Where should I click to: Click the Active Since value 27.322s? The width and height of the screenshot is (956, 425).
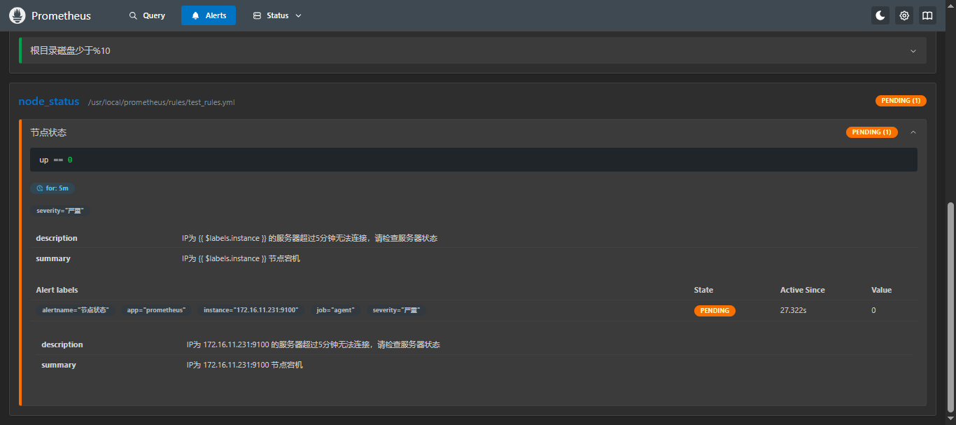794,310
